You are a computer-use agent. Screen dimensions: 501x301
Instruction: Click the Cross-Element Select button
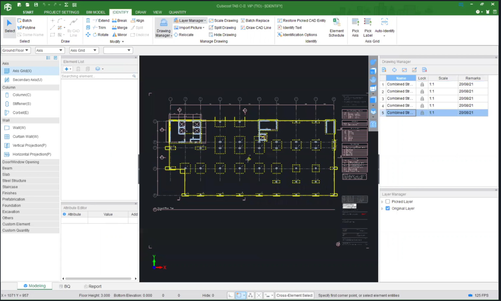tap(294, 295)
